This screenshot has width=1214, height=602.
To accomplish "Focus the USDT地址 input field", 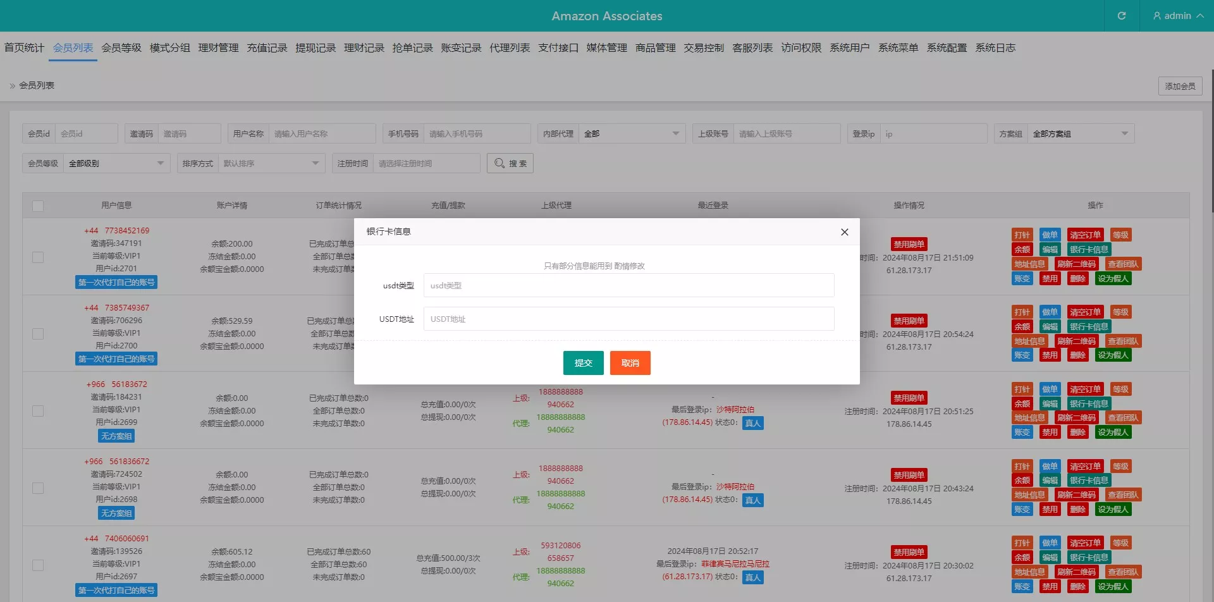I will (628, 319).
